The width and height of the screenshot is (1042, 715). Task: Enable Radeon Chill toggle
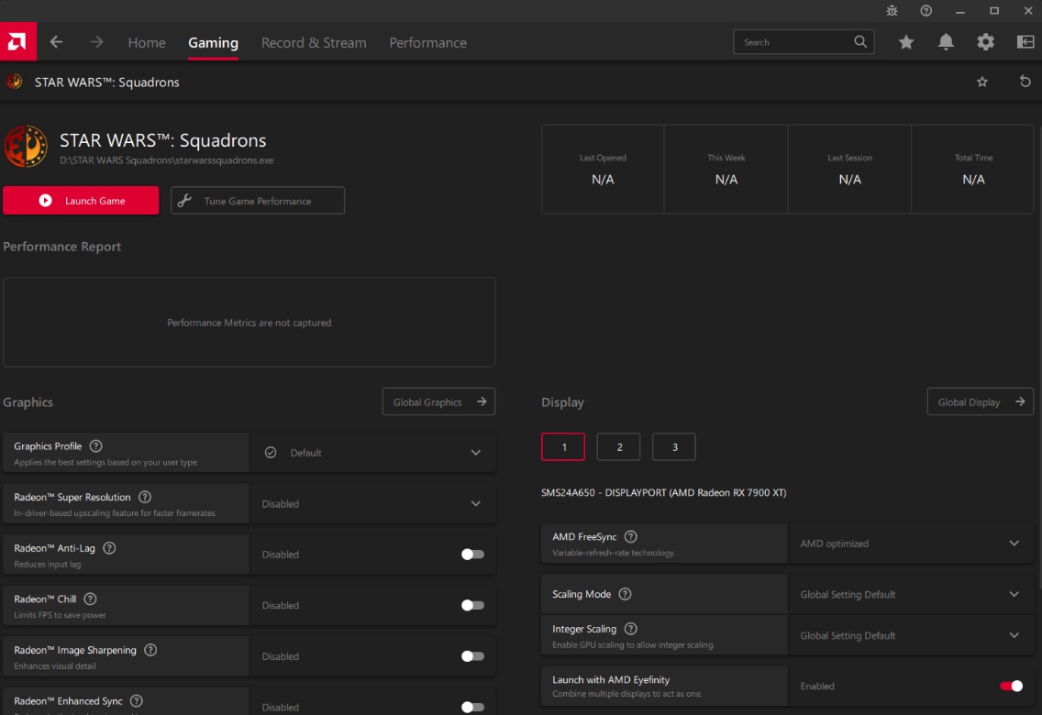click(472, 606)
